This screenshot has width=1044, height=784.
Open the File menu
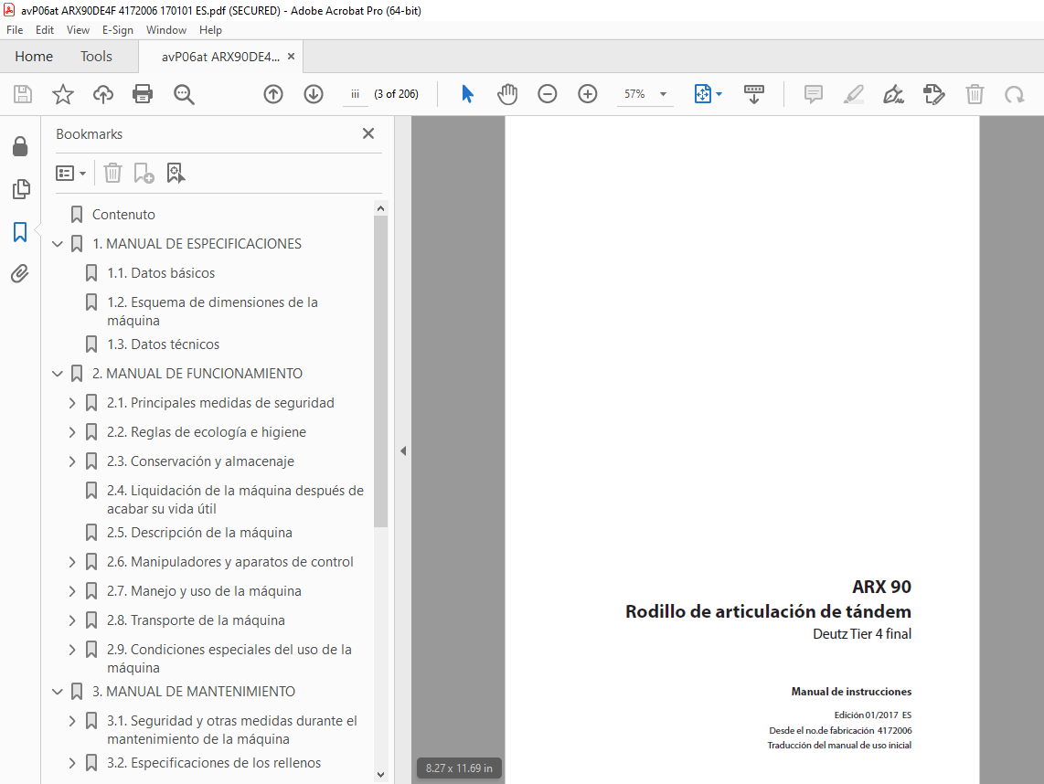pyautogui.click(x=15, y=30)
